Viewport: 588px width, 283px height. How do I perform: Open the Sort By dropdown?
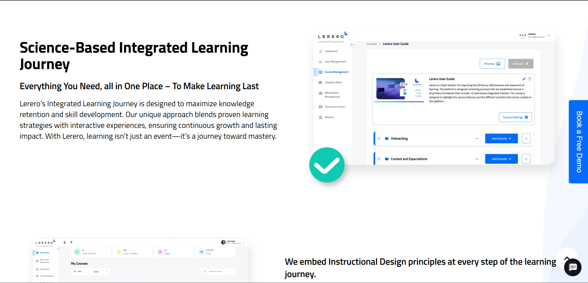click(100, 272)
